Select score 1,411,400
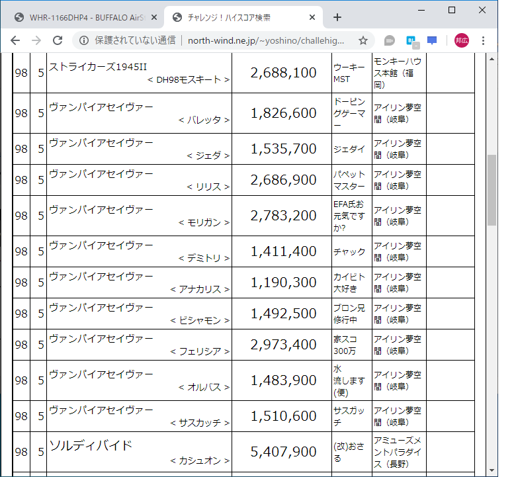Viewport: 516px width, 477px height. pyautogui.click(x=283, y=251)
